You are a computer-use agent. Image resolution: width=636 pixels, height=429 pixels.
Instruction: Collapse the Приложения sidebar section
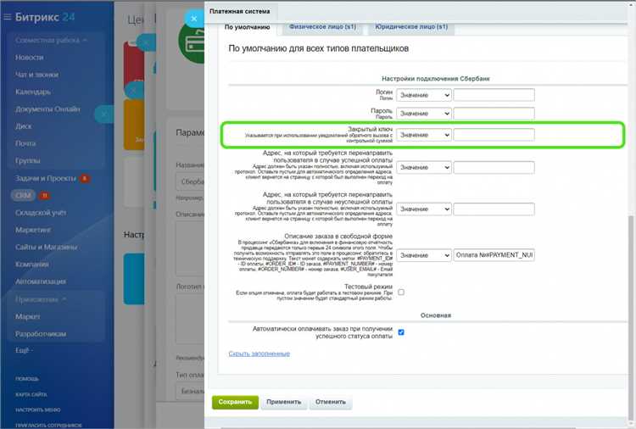click(x=41, y=299)
